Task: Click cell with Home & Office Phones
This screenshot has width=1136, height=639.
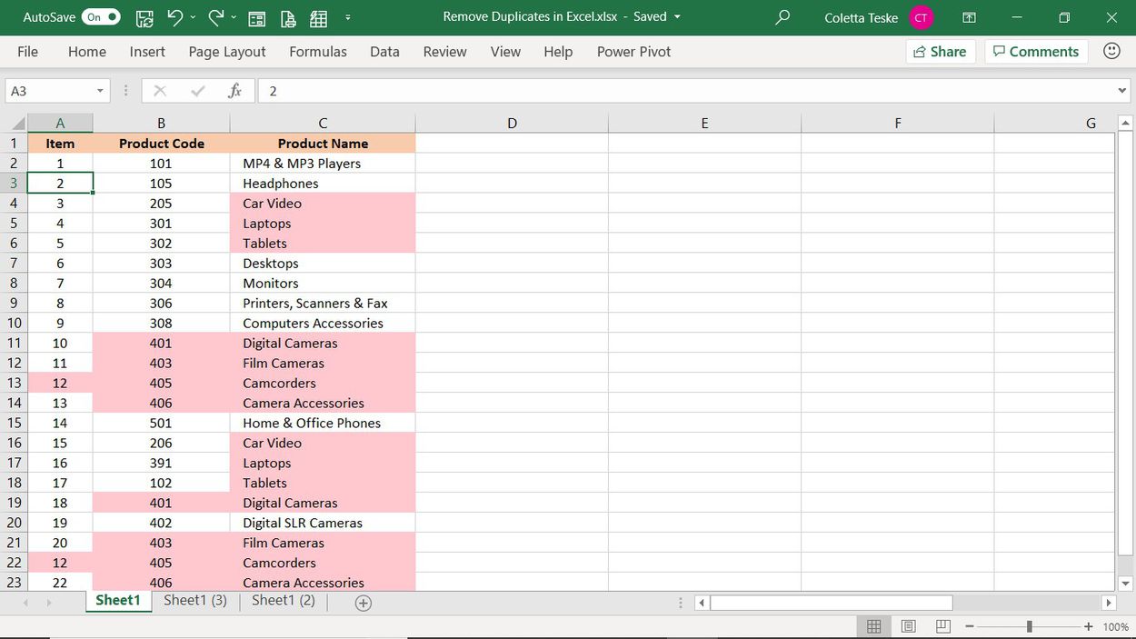Action: [323, 423]
